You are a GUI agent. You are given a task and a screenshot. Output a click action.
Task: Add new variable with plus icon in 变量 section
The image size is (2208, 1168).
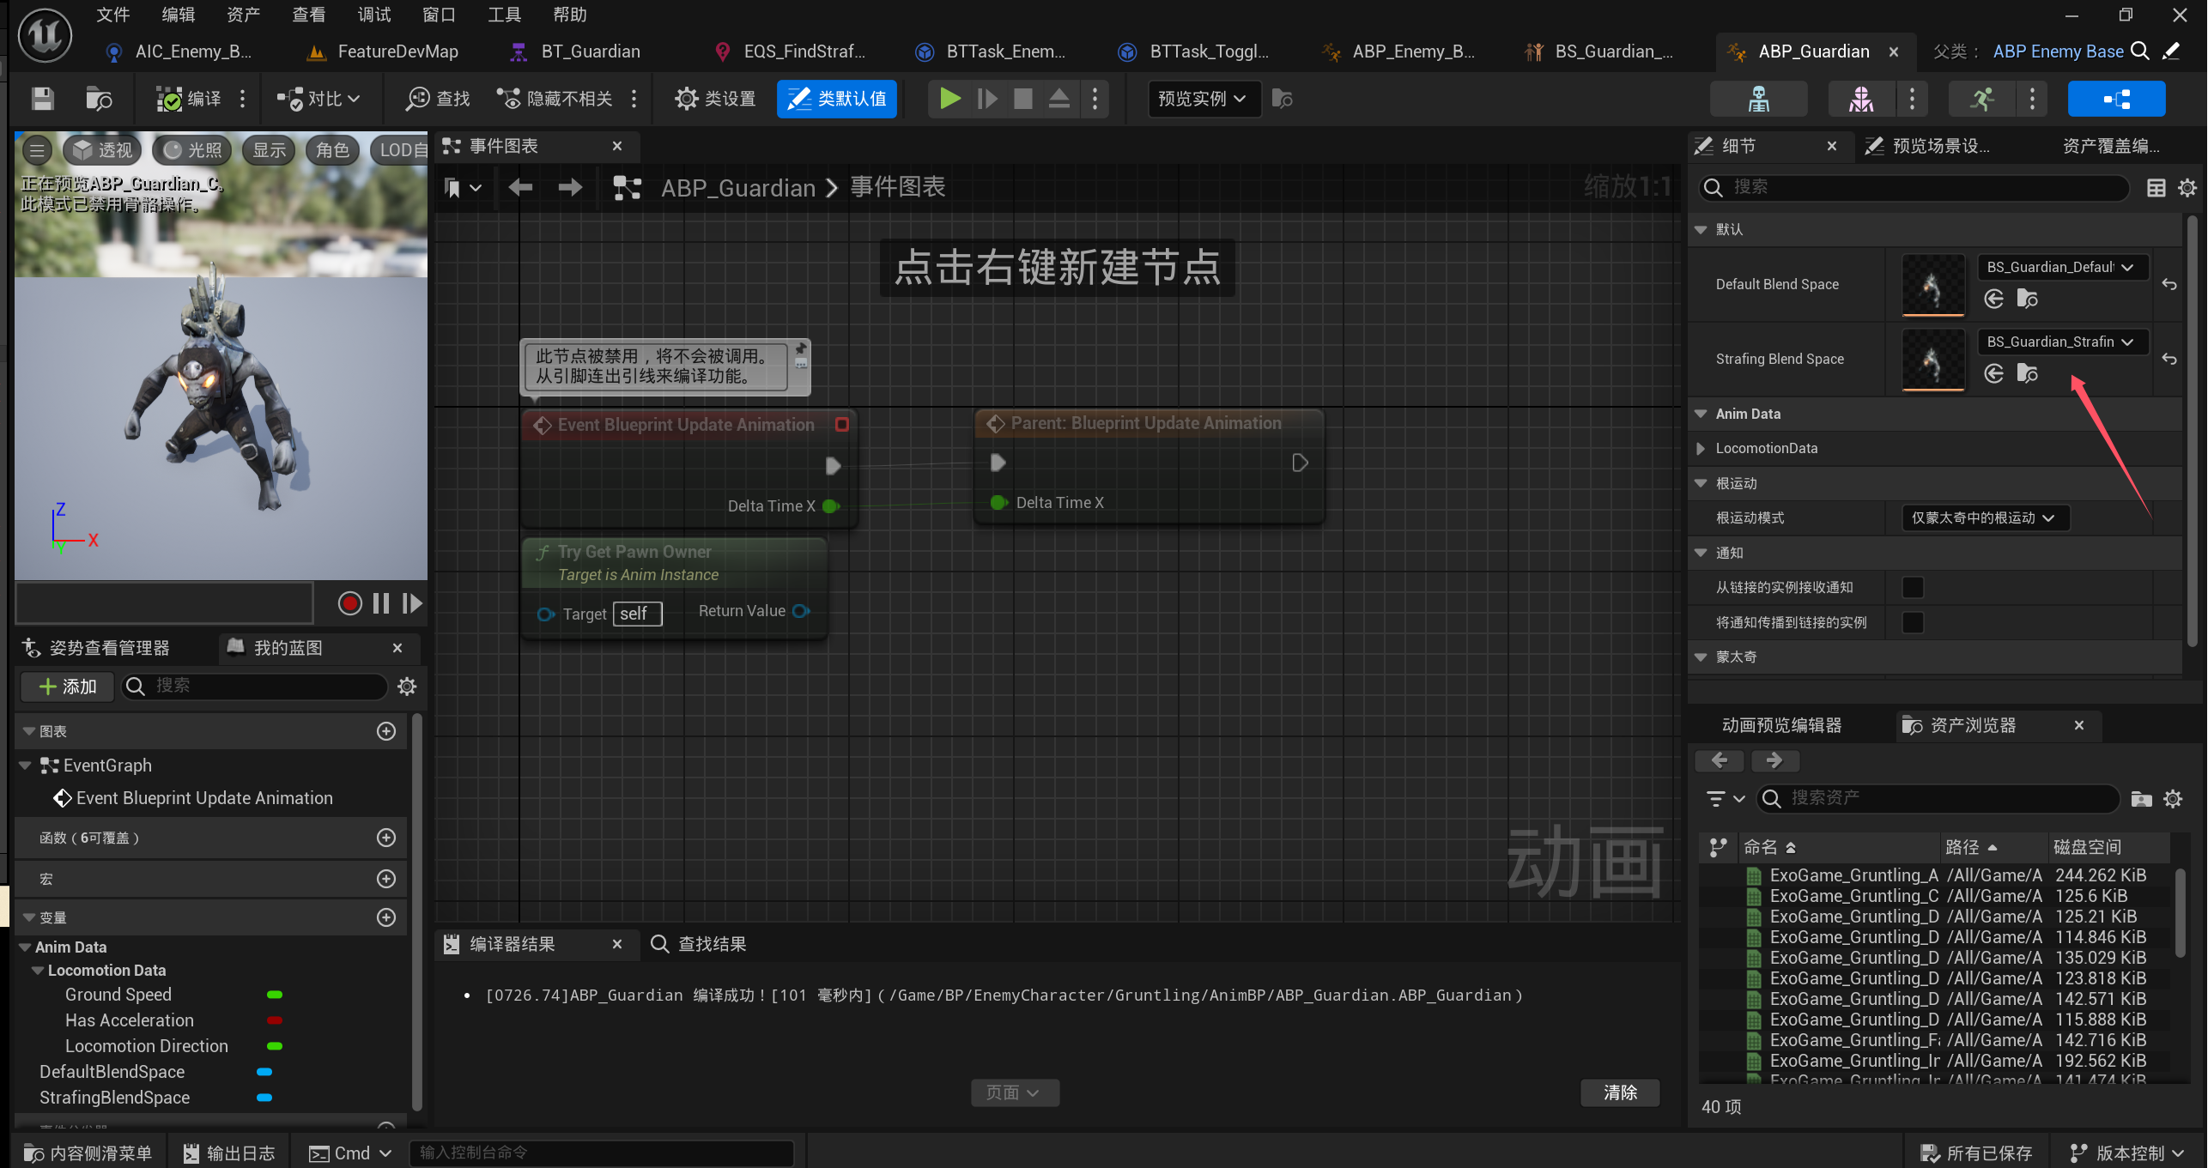(x=386, y=917)
